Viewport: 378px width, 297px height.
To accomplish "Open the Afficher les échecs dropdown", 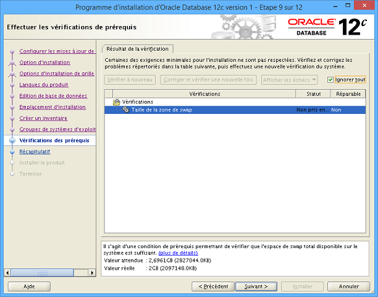I will coord(290,80).
